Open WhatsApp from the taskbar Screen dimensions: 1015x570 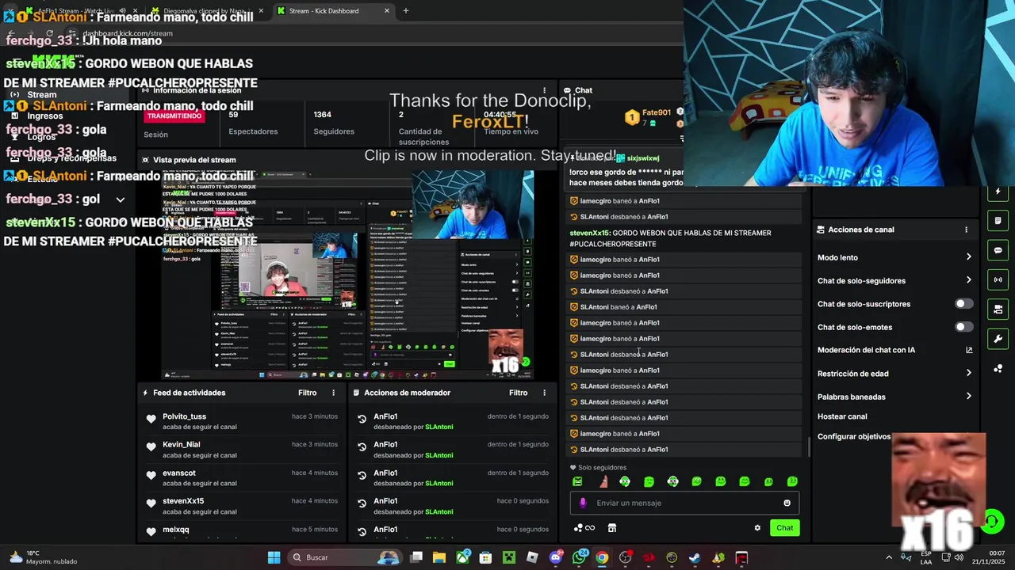click(x=579, y=557)
